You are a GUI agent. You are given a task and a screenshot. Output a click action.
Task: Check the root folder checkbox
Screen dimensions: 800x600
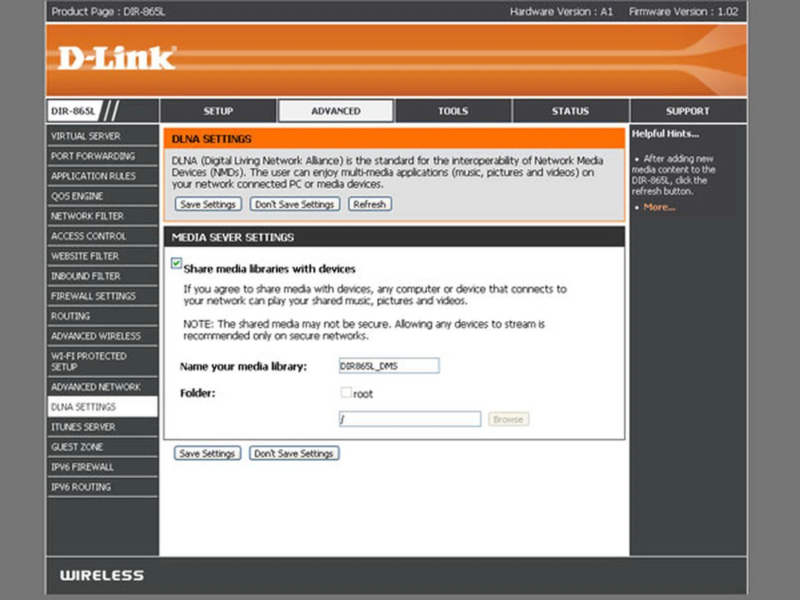click(x=346, y=392)
